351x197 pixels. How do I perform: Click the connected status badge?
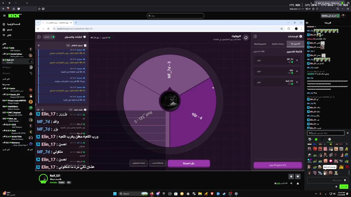coord(49,37)
